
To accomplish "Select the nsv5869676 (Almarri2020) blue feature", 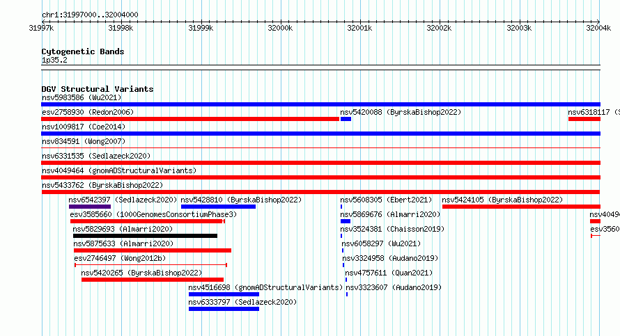I will click(x=346, y=221).
